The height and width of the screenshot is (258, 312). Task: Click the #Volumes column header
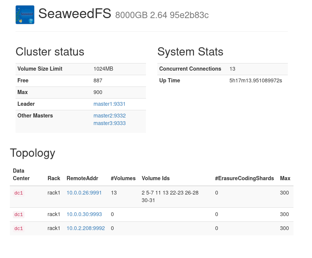(x=123, y=178)
